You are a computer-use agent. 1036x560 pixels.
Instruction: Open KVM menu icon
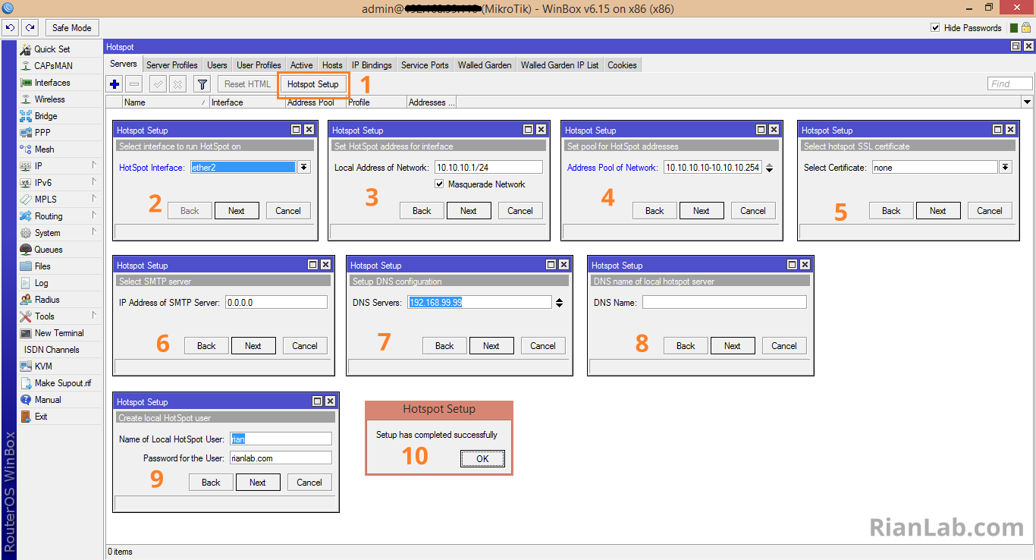click(x=26, y=367)
